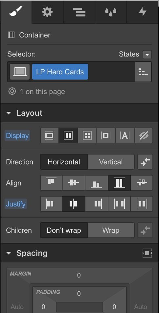159x313 pixels.
Task: Set display to None (hidden)
Action: click(x=144, y=135)
